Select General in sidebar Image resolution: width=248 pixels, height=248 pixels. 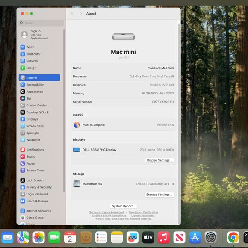[x=39, y=78]
